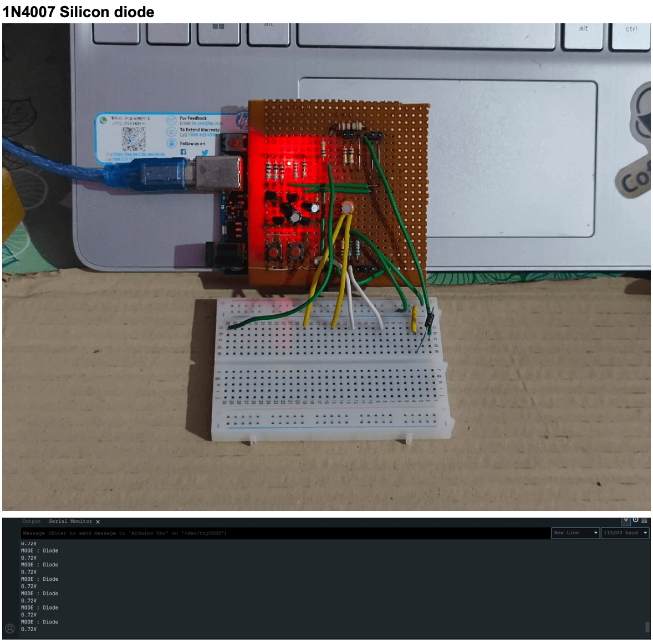Viewport: 653px width, 644px height.
Task: Select the Serial Monitor tab
Action: [70, 521]
